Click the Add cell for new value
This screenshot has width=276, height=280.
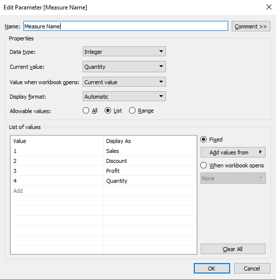[x=57, y=191]
